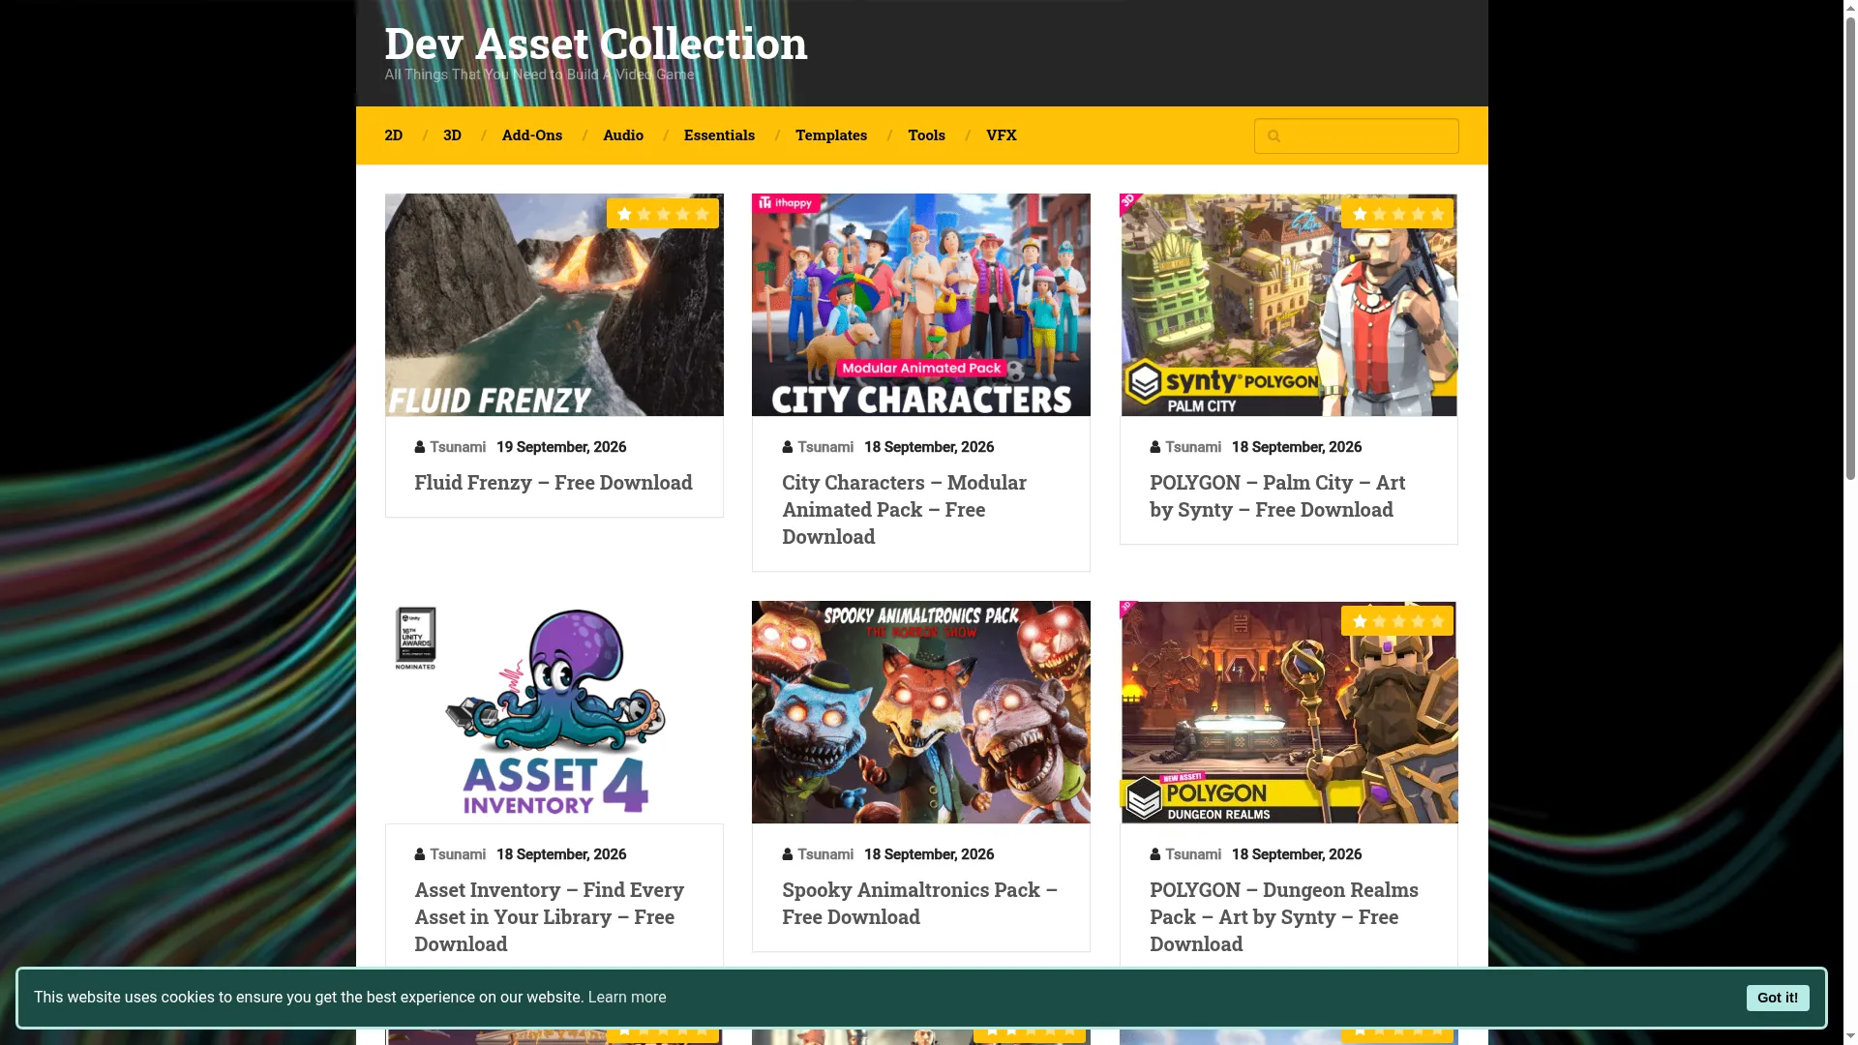Click star rating badge on Palm City
Screen dimensions: 1858x1045
(1397, 214)
